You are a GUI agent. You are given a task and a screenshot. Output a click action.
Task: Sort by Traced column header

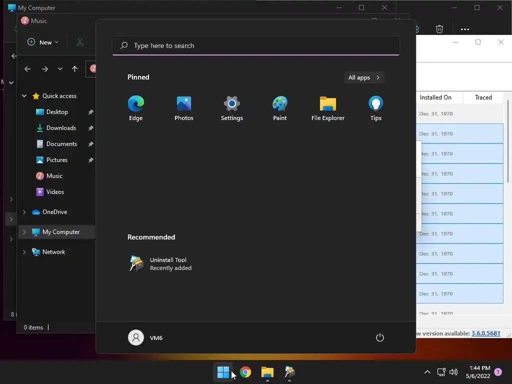click(x=483, y=97)
